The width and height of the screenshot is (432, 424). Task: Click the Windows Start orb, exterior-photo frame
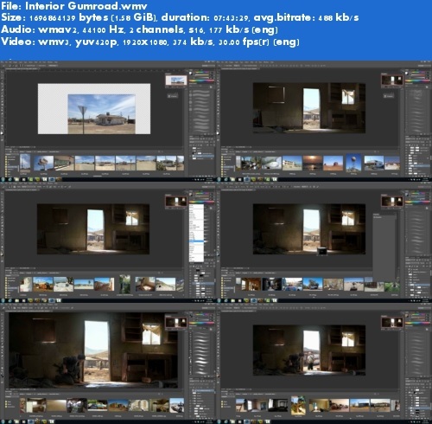3,179
